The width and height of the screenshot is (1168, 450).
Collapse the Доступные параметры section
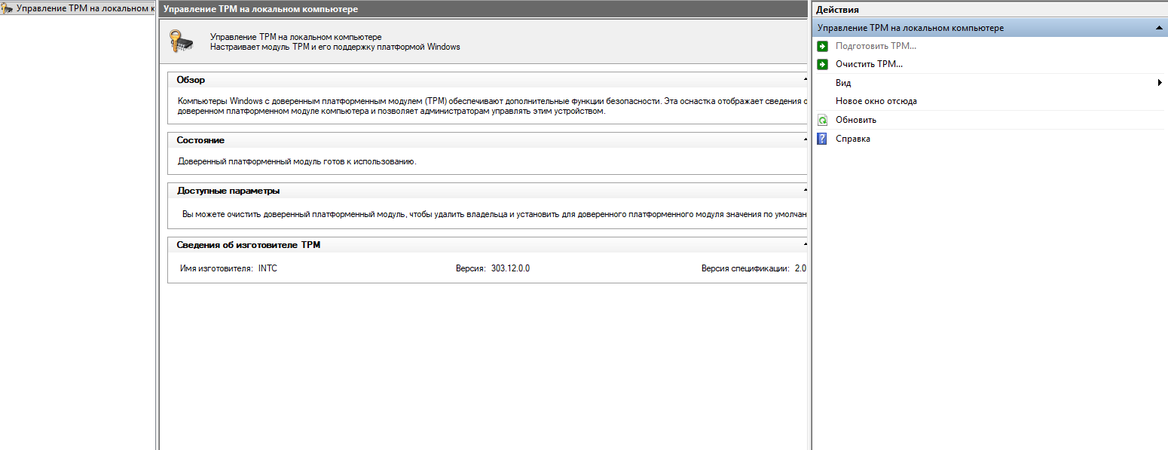click(x=806, y=191)
